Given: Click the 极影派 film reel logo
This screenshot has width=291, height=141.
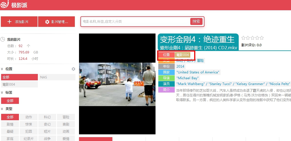Looking at the screenshot, I should tap(4, 4).
